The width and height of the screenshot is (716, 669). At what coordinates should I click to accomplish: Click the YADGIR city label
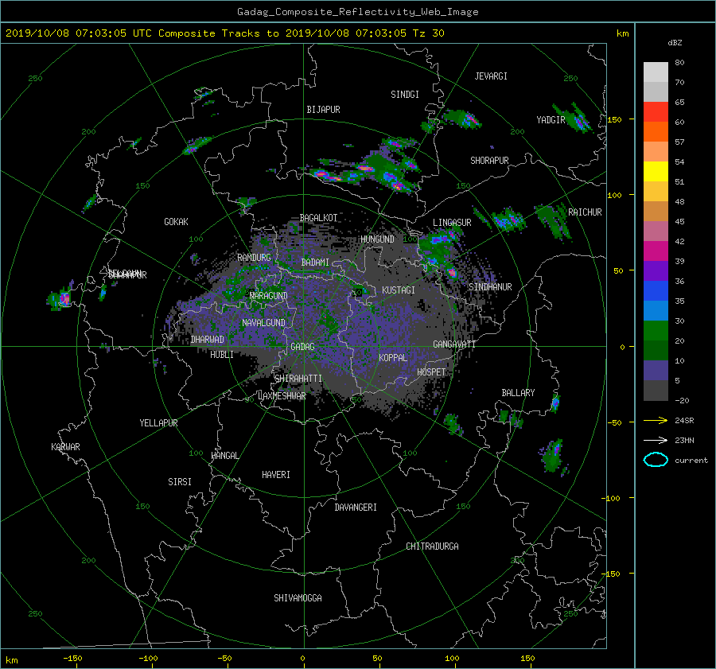551,120
